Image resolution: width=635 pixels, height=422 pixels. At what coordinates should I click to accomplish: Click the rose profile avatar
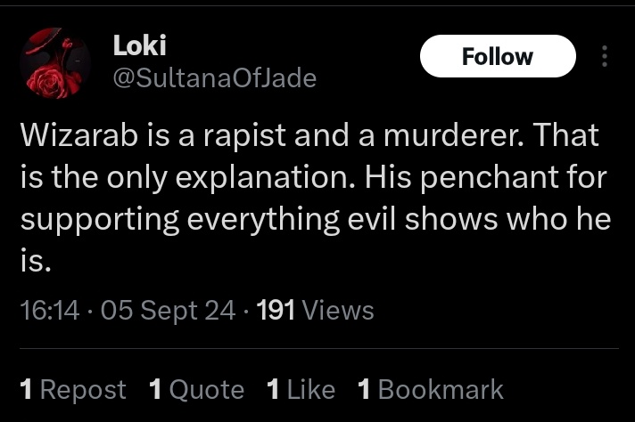55,63
